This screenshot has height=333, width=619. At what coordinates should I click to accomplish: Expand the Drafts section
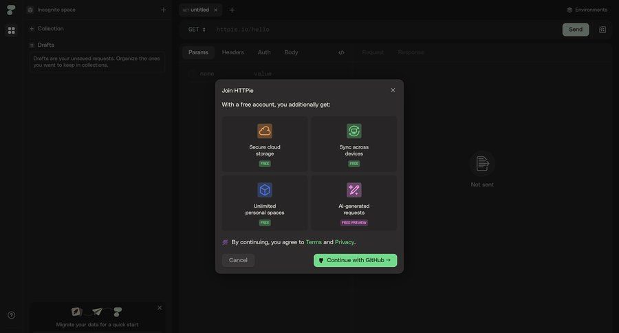[x=42, y=45]
